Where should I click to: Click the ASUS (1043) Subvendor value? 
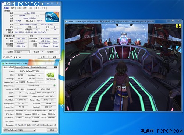(46, 89)
